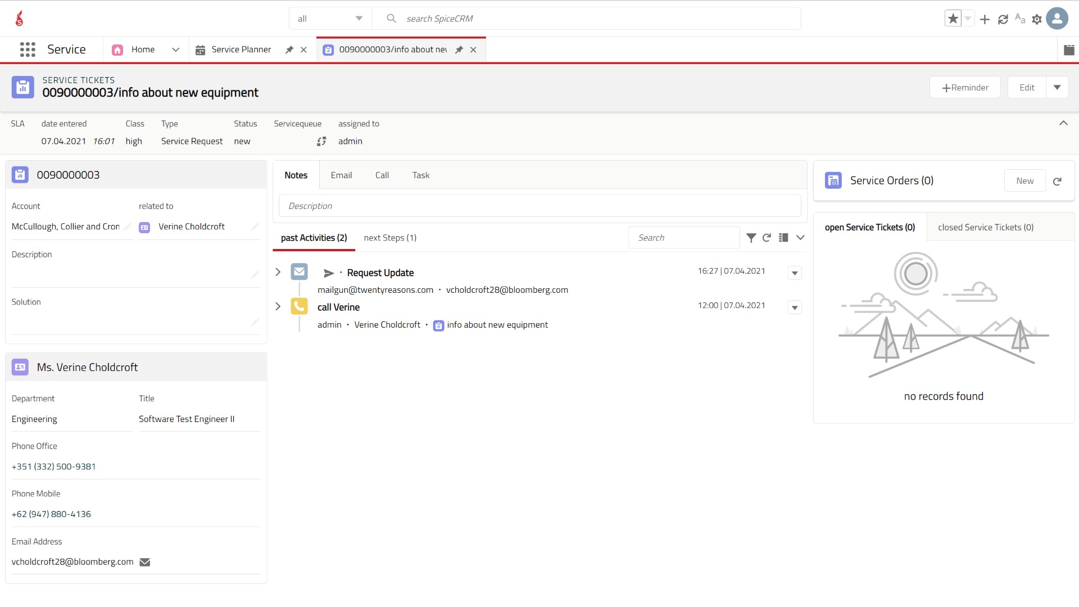Click the Servicequeue assign icon
1079x607 pixels.
pyautogui.click(x=321, y=141)
